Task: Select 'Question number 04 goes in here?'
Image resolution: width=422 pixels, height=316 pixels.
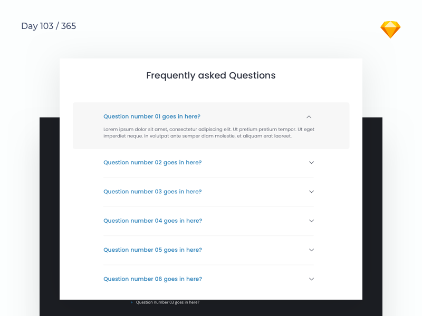Action: 152,221
